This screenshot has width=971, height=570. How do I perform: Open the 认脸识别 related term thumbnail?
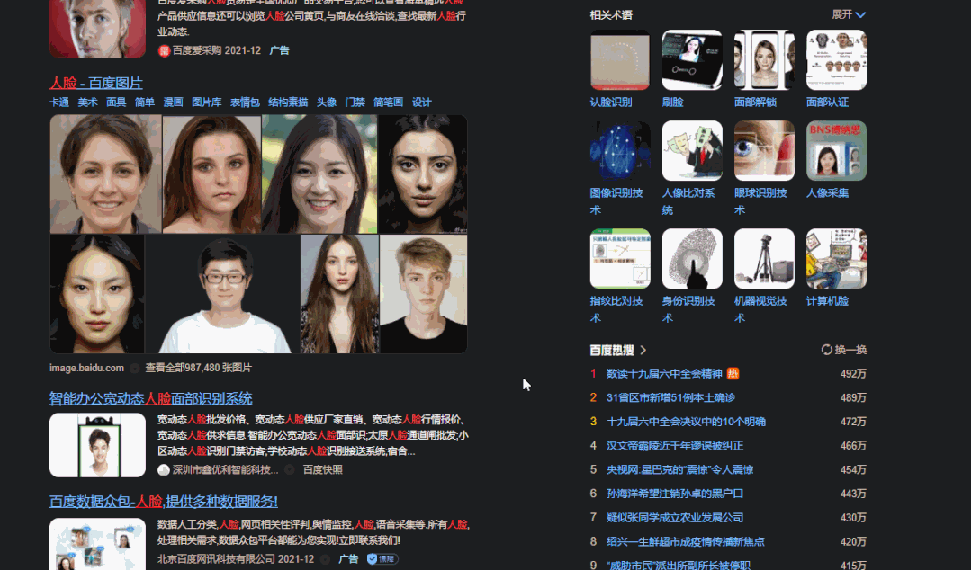pos(620,60)
